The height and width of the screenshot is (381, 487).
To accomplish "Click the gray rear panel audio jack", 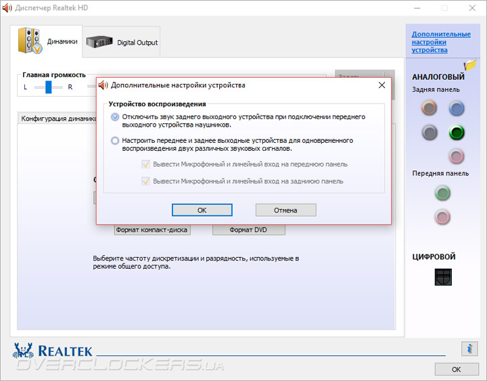I will [x=430, y=133].
